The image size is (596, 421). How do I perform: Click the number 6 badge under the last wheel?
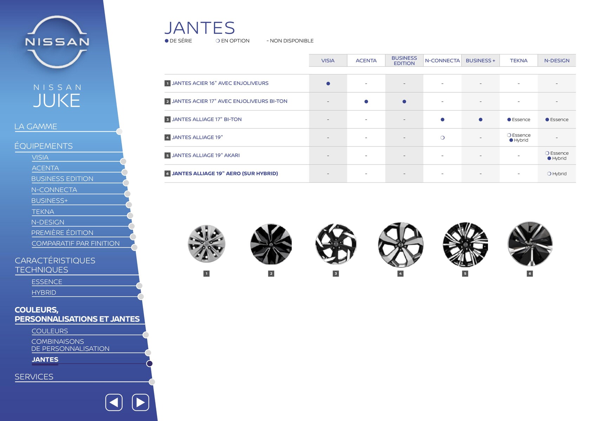[x=530, y=274]
